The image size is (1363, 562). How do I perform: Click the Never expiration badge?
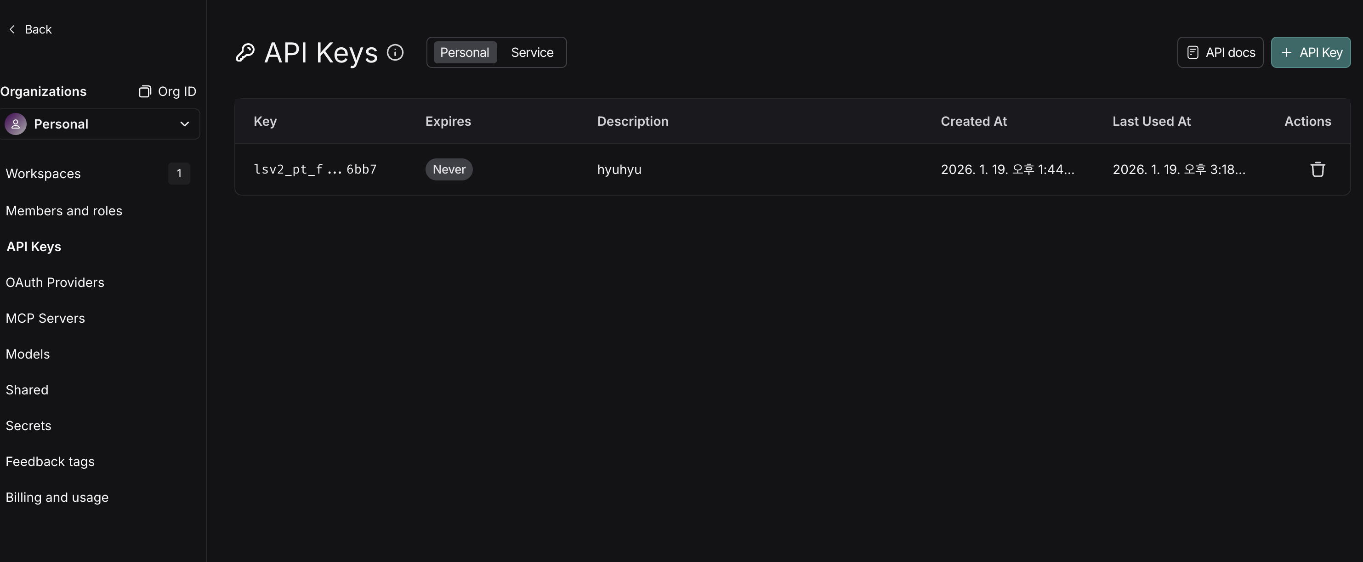[x=449, y=169]
